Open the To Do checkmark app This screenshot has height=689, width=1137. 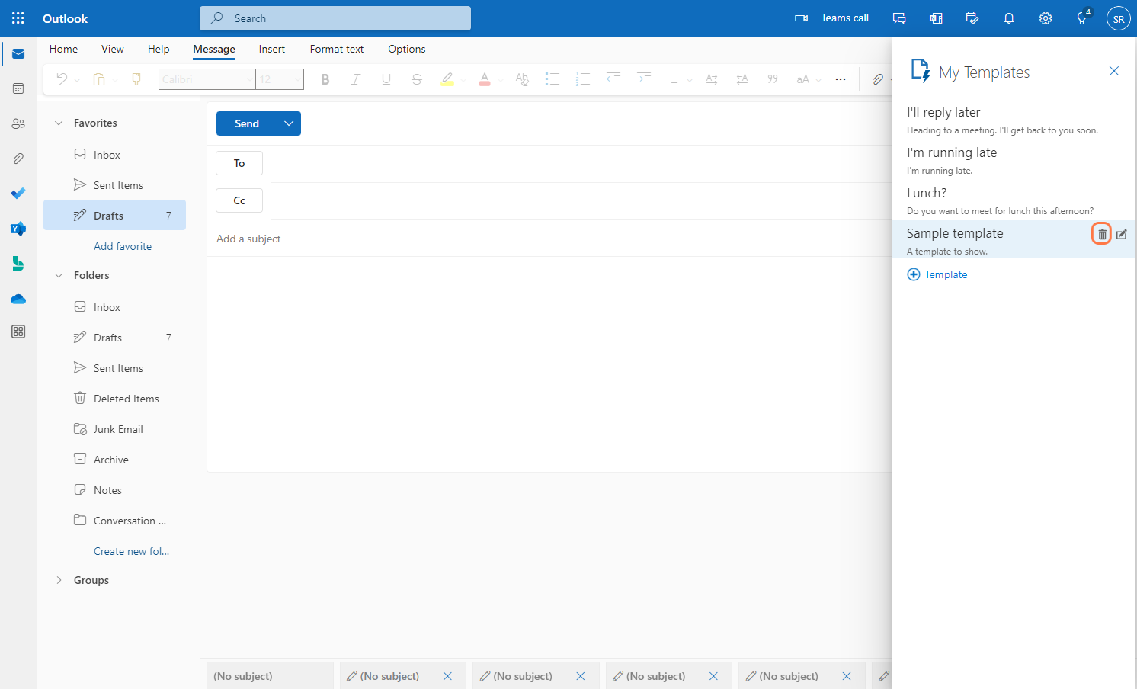(18, 194)
